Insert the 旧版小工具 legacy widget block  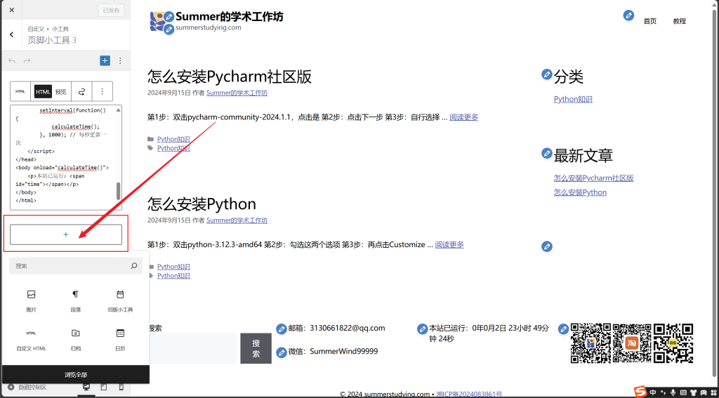pyautogui.click(x=120, y=301)
